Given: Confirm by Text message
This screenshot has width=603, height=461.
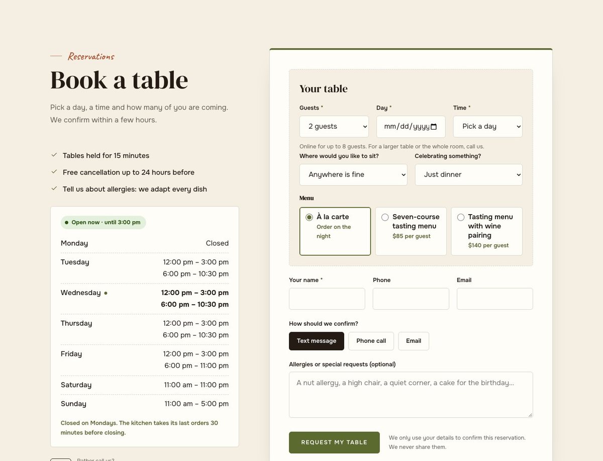Looking at the screenshot, I should (317, 341).
